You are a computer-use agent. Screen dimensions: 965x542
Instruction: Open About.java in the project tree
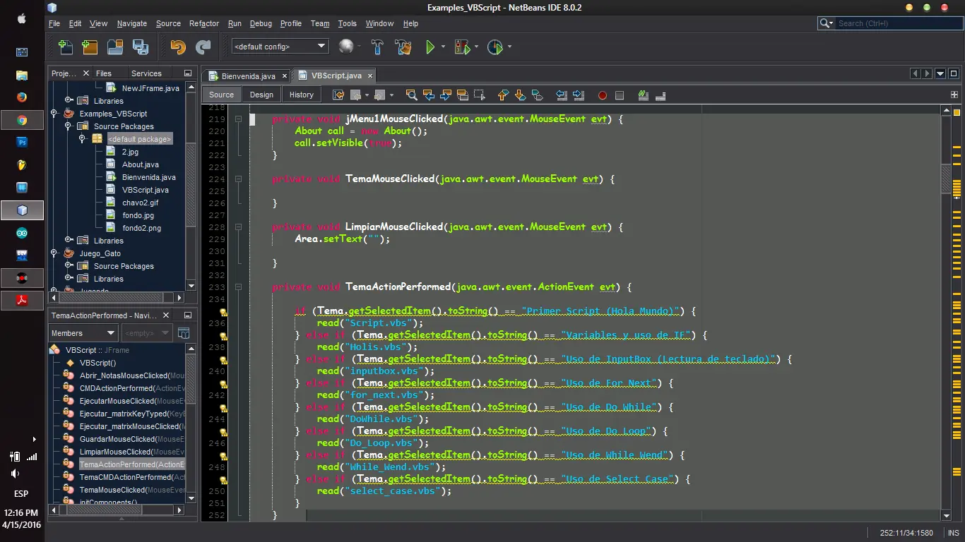point(140,164)
